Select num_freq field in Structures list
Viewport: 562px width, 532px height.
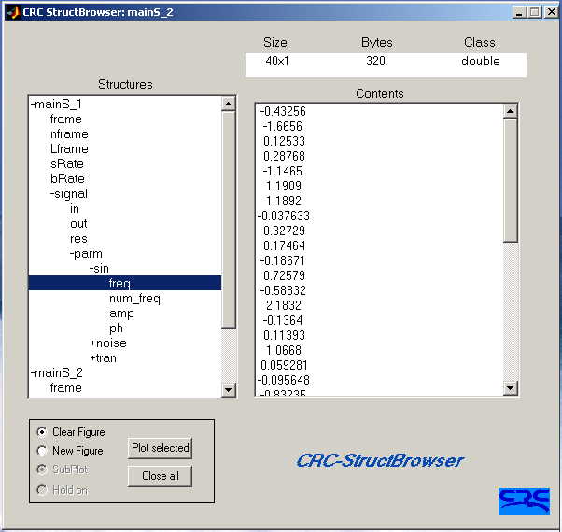(134, 298)
